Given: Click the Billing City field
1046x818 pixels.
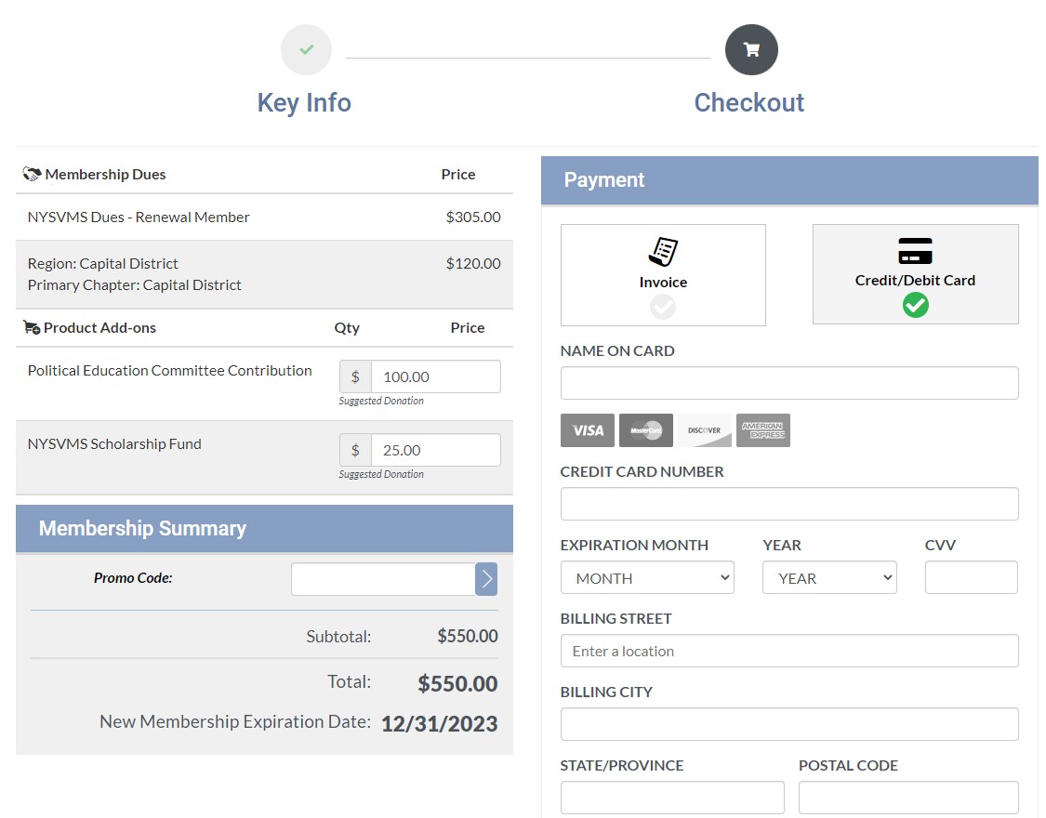Looking at the screenshot, I should (x=789, y=724).
